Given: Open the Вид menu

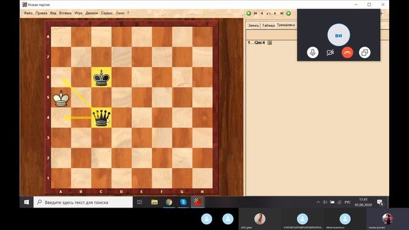Looking at the screenshot, I should [x=53, y=13].
